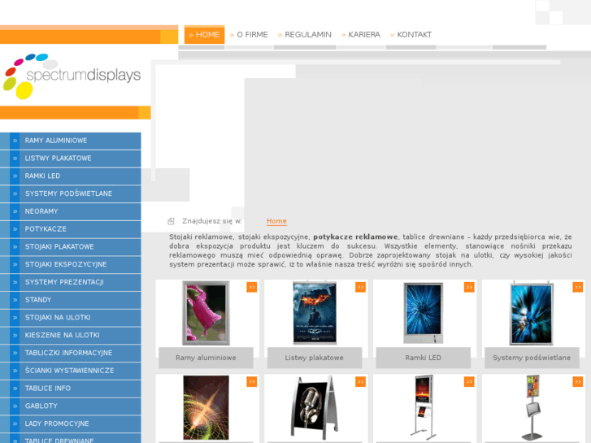Open Ramki LED sidebar category

click(x=71, y=176)
